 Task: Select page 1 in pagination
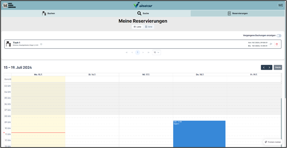pyautogui.click(x=138, y=52)
